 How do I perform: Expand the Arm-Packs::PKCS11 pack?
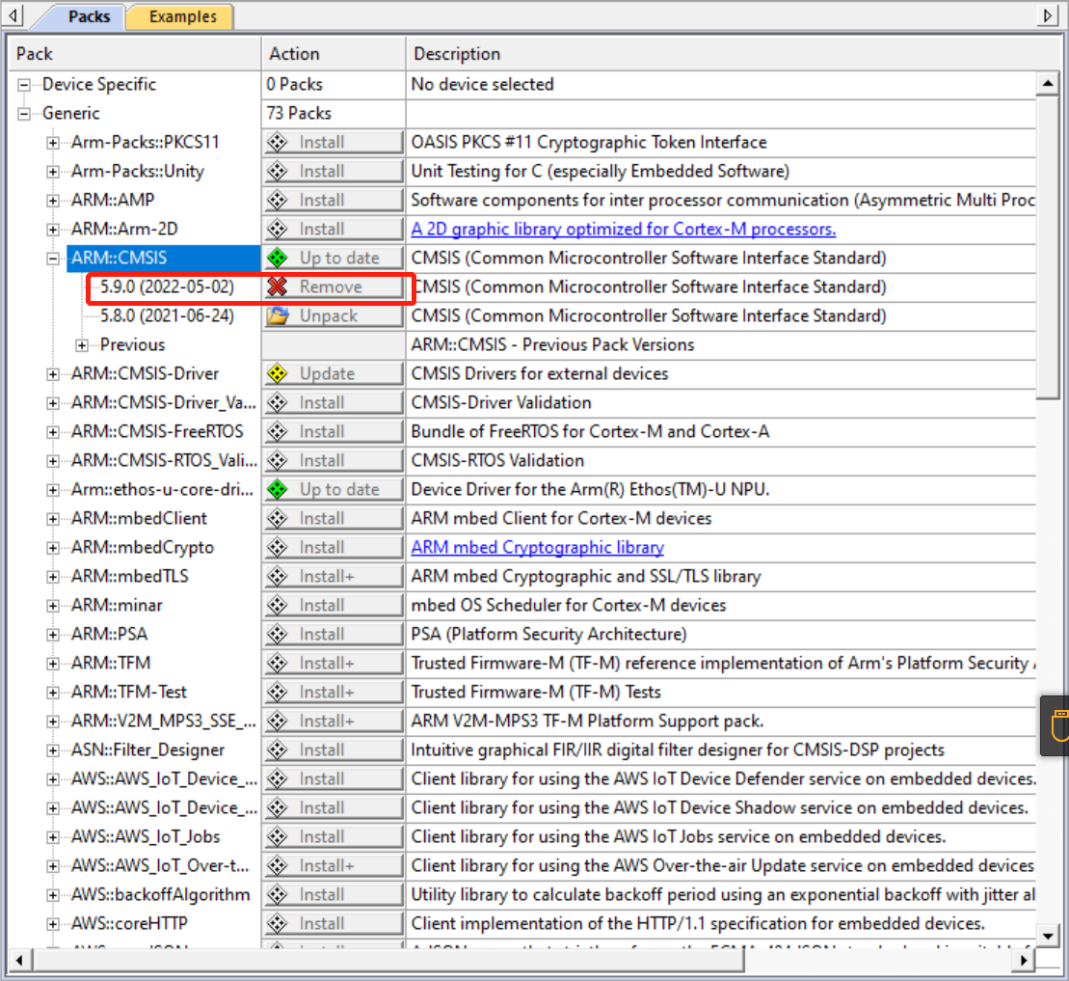(52, 143)
